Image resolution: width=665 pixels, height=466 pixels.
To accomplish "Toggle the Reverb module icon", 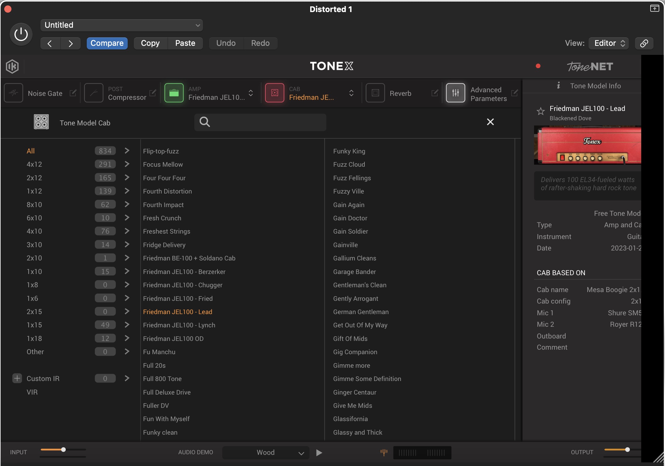I will click(x=375, y=93).
